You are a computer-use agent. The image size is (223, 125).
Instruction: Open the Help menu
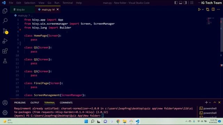[79, 3]
